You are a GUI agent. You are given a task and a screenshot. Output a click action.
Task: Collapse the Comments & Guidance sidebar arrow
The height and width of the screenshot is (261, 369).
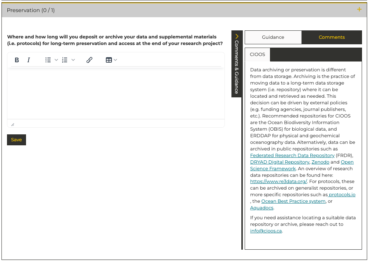click(x=237, y=36)
